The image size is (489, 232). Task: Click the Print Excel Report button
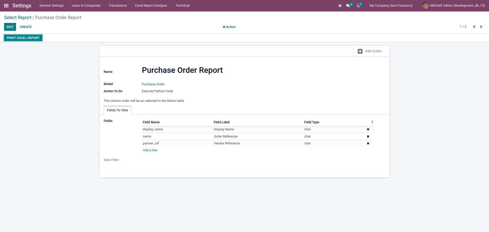tap(23, 38)
